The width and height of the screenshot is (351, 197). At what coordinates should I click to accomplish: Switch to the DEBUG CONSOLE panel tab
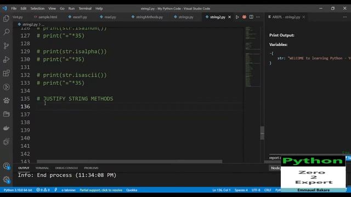click(x=66, y=168)
